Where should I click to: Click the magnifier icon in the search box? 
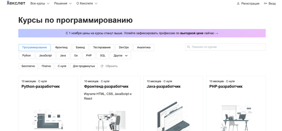pos(188,47)
